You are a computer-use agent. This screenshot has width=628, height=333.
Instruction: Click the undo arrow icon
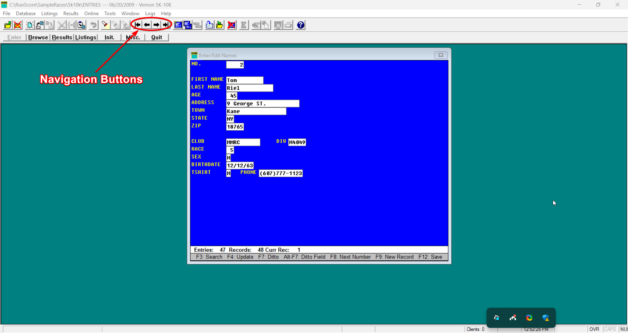pyautogui.click(x=94, y=25)
